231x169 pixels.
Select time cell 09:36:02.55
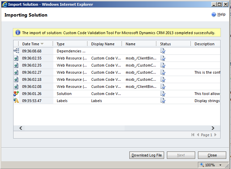coord(32,58)
